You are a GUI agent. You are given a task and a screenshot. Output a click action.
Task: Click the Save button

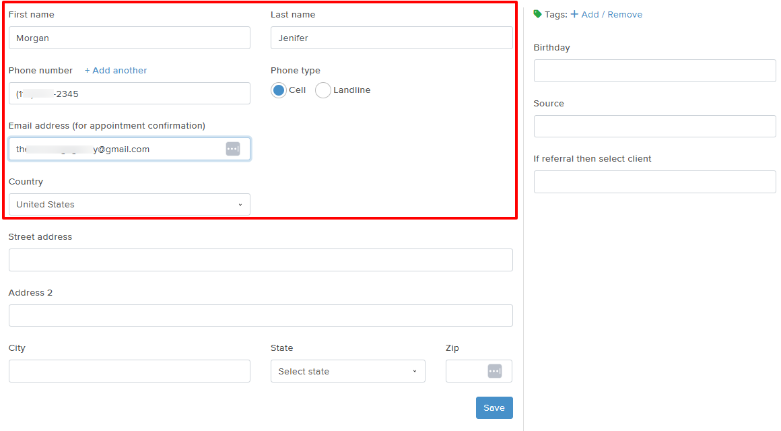494,408
